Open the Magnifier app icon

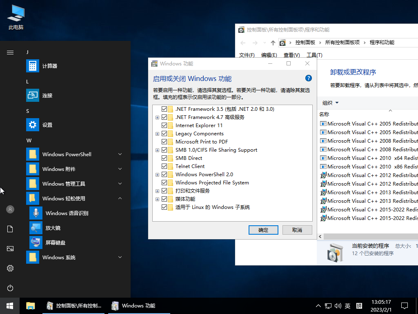36,228
